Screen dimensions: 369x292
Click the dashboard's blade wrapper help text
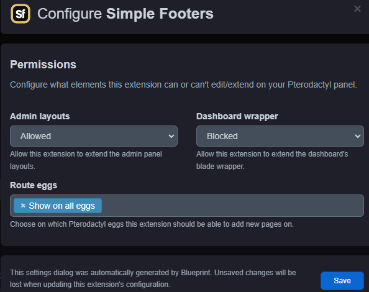pos(272,160)
